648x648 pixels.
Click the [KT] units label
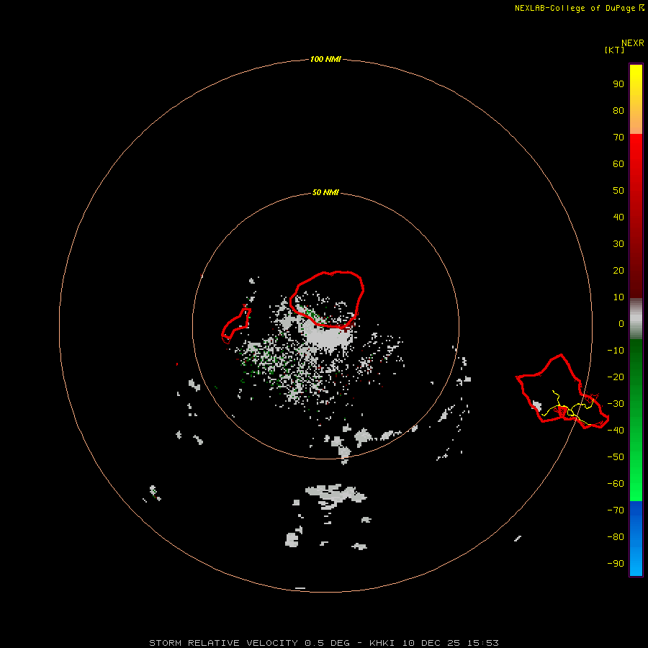pos(614,50)
